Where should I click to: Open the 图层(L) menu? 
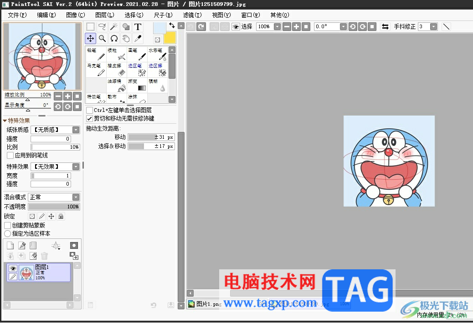coord(105,15)
